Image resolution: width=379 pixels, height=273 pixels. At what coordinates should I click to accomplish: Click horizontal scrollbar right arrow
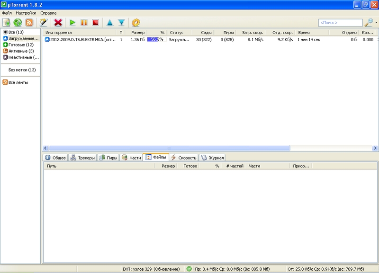pos(375,148)
